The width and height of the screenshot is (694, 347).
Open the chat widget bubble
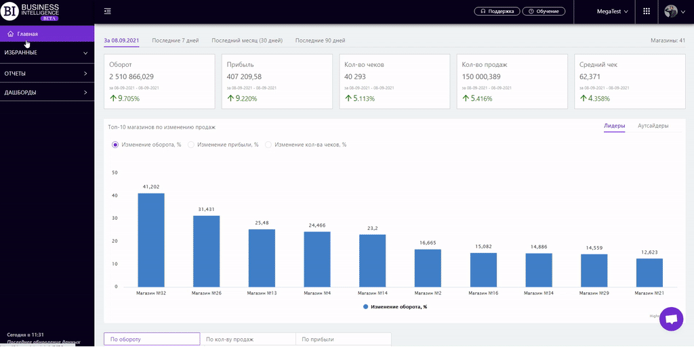click(x=671, y=319)
